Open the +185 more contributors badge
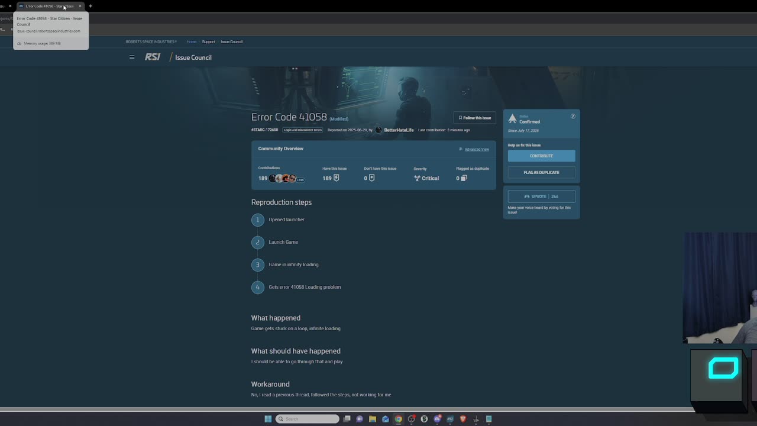This screenshot has width=757, height=426. [300, 179]
